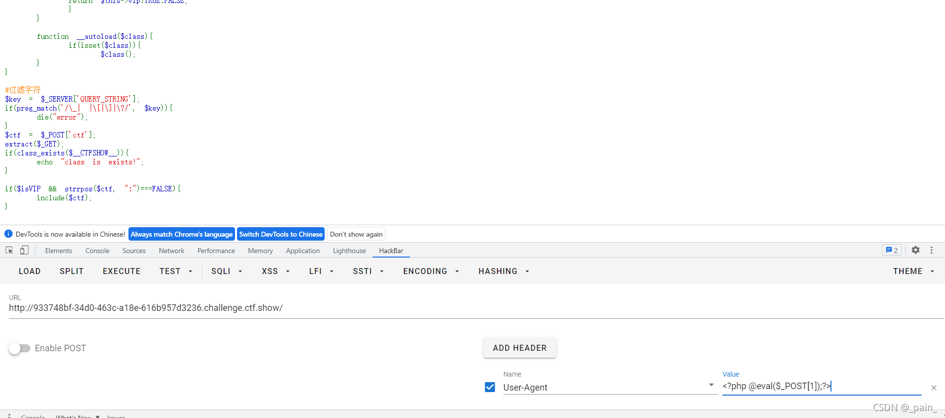Click the extract($_GET) code line

tap(34, 144)
